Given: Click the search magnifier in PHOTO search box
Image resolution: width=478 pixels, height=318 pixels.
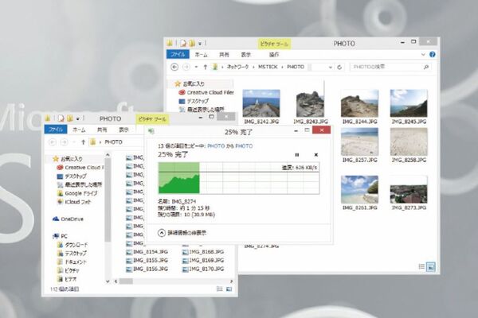Looking at the screenshot, I should click(426, 67).
